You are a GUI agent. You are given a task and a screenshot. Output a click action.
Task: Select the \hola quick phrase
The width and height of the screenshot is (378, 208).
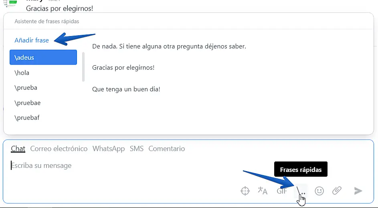(x=43, y=73)
